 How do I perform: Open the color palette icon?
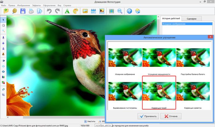tap(75, 11)
